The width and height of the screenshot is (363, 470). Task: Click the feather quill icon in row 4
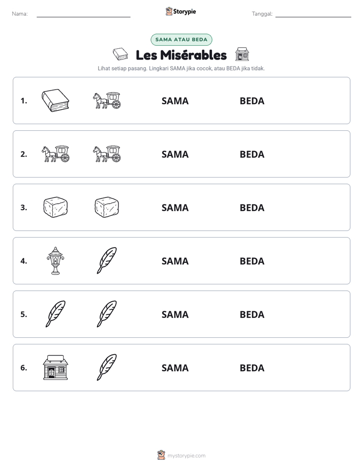tap(107, 260)
